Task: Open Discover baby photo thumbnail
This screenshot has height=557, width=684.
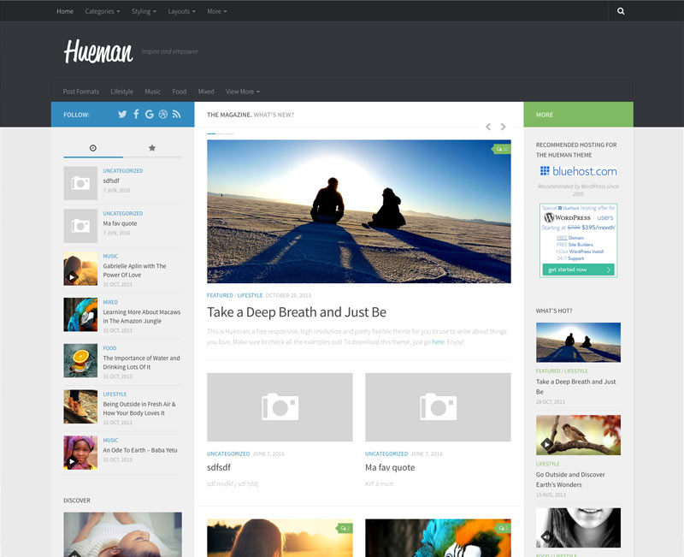Action: 122,535
